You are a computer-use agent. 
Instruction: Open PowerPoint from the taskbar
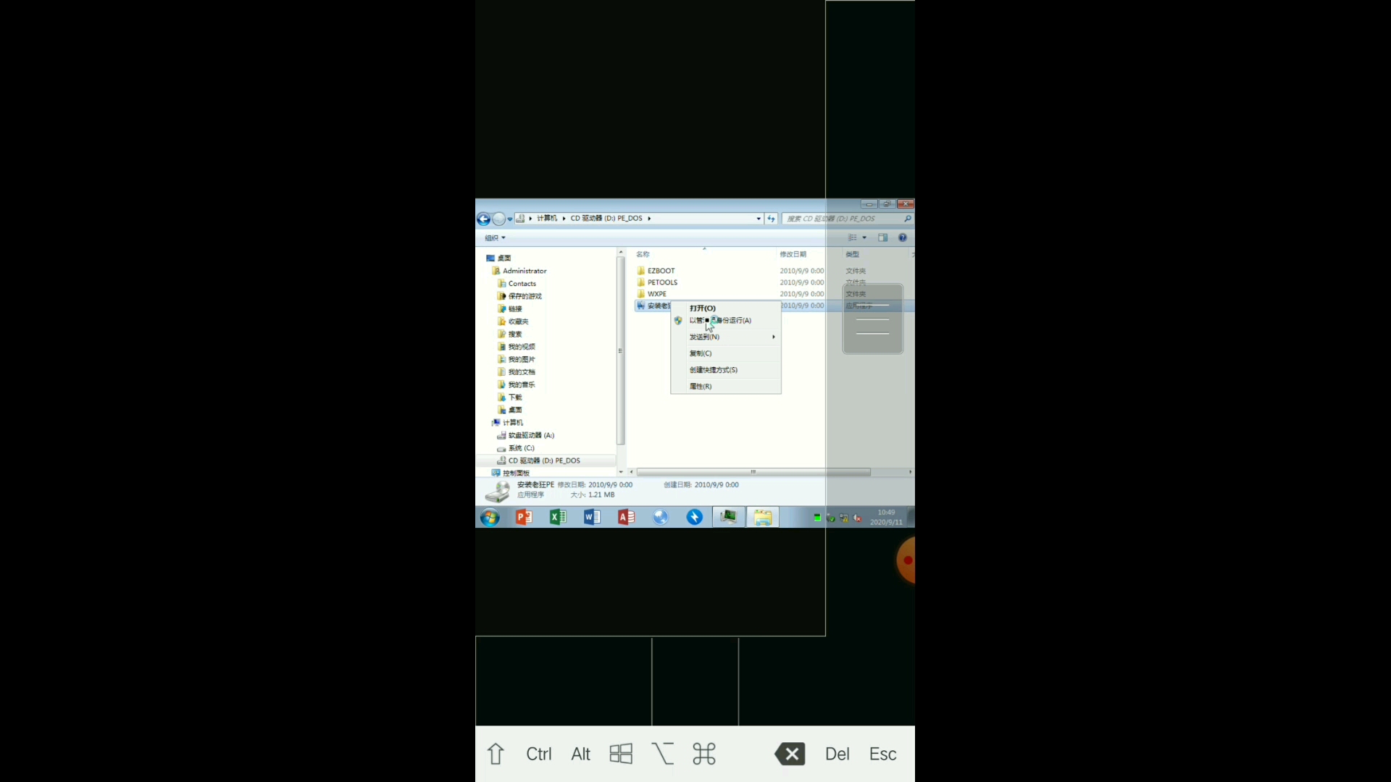pyautogui.click(x=523, y=517)
